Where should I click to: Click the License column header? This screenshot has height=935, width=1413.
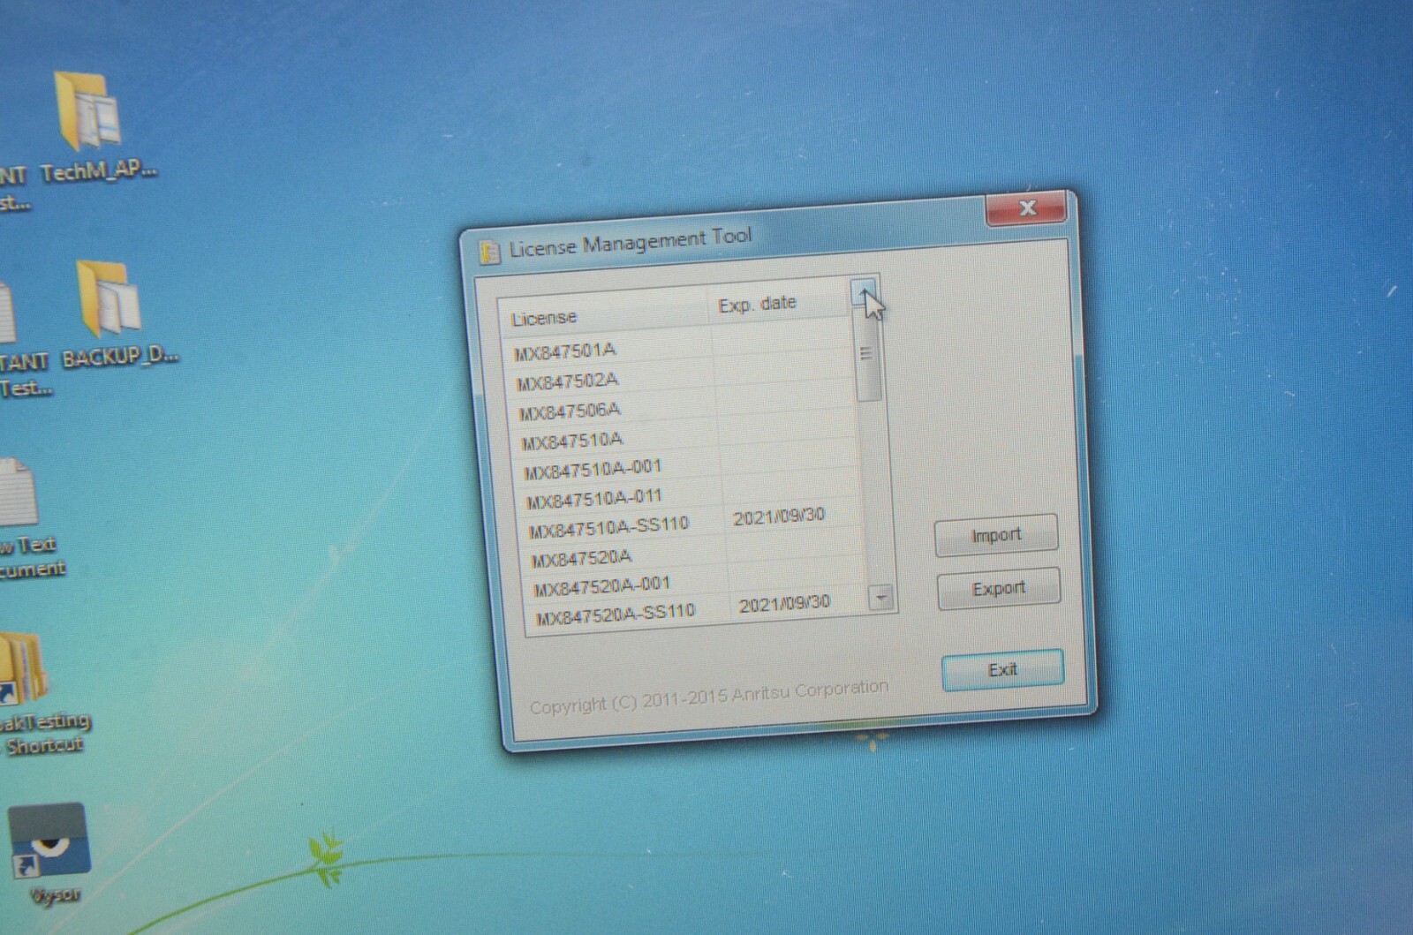604,313
